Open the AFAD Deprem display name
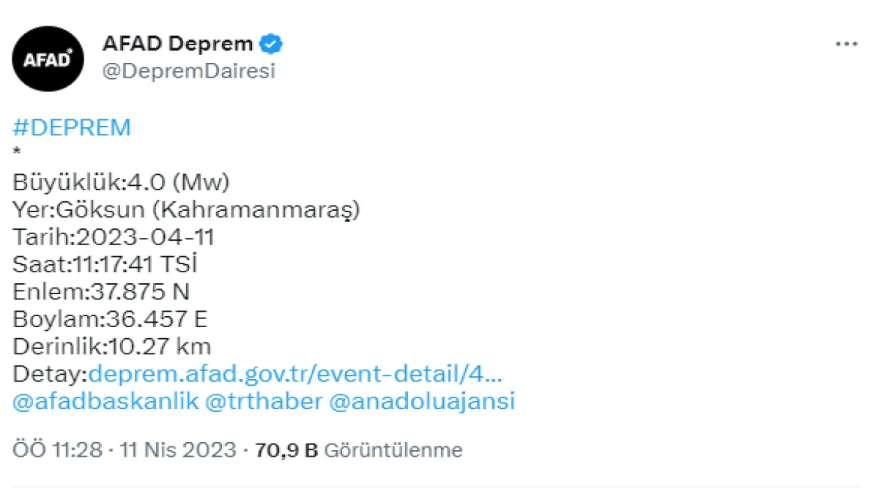Viewport: 879px width, 494px height. click(x=177, y=44)
